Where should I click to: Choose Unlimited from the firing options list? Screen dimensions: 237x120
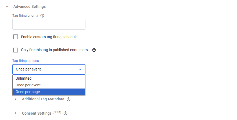[49, 78]
